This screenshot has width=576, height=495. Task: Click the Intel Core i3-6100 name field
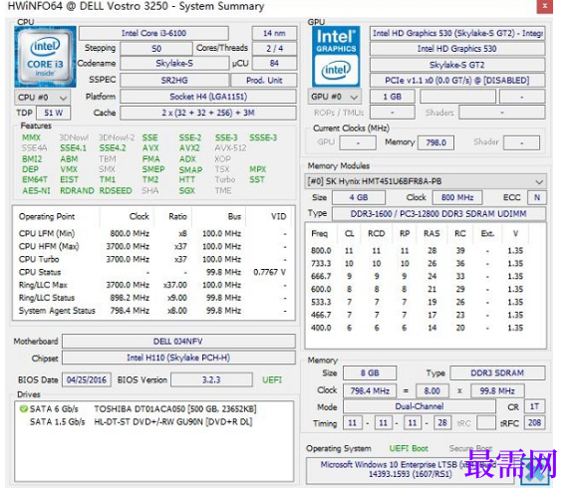(x=153, y=34)
